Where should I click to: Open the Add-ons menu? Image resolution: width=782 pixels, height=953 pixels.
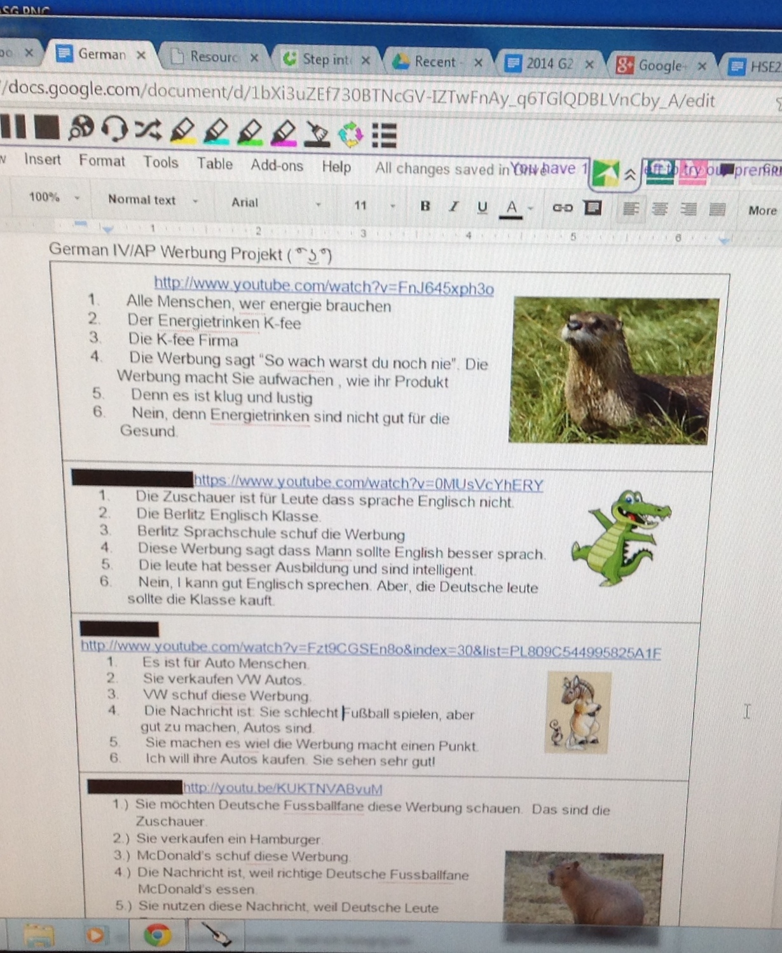(277, 165)
